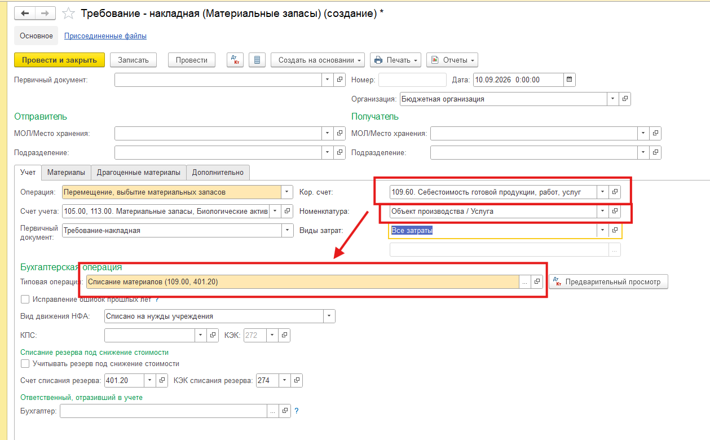This screenshot has width=710, height=440.
Task: Click ellipsis button in Типовая операция field
Action: pyautogui.click(x=525, y=281)
